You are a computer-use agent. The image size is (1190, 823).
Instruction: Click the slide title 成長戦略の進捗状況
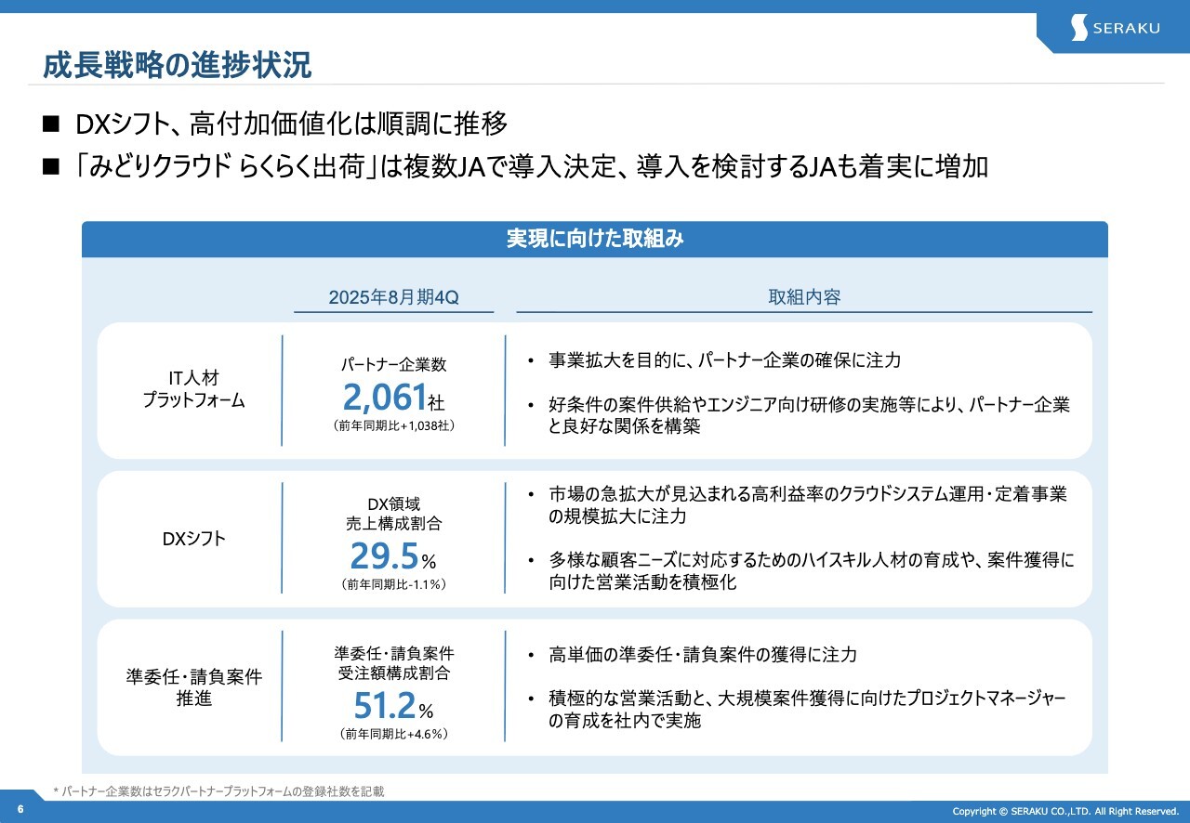[177, 66]
